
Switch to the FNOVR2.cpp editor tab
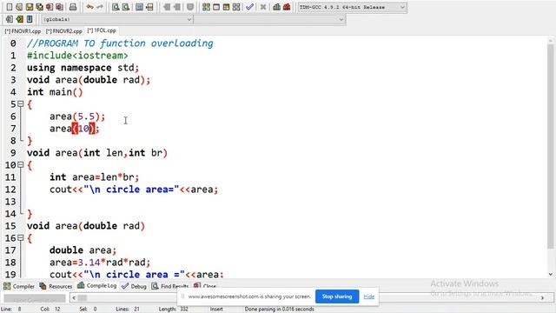point(63,31)
